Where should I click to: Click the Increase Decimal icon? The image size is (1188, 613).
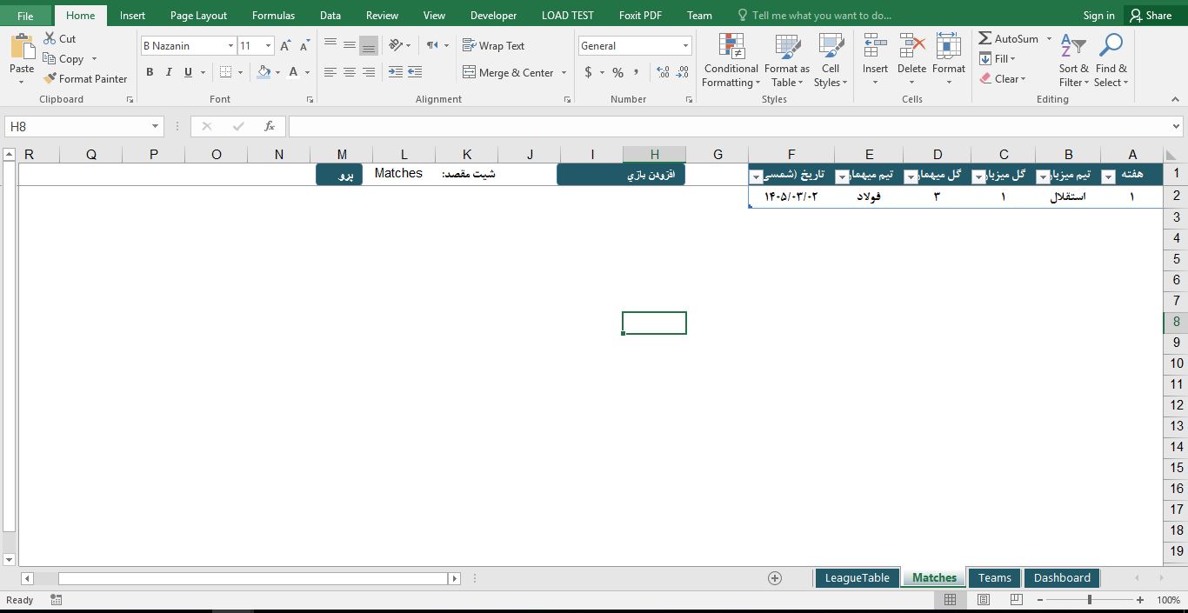pyautogui.click(x=663, y=72)
